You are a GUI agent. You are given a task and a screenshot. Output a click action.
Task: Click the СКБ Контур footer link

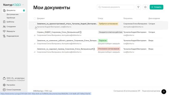(38, 91)
